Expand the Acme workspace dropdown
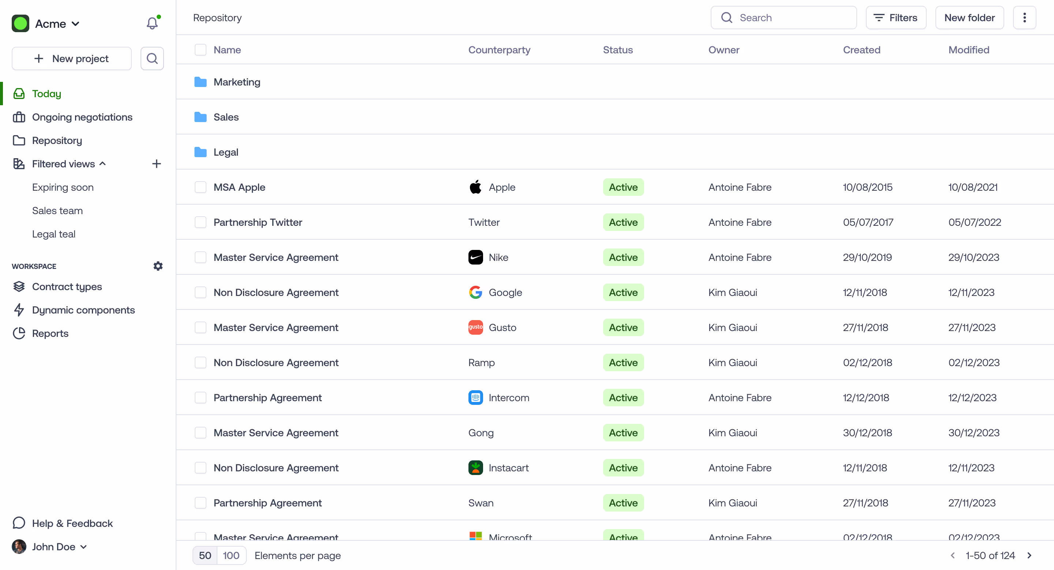Image resolution: width=1054 pixels, height=570 pixels. coord(57,24)
